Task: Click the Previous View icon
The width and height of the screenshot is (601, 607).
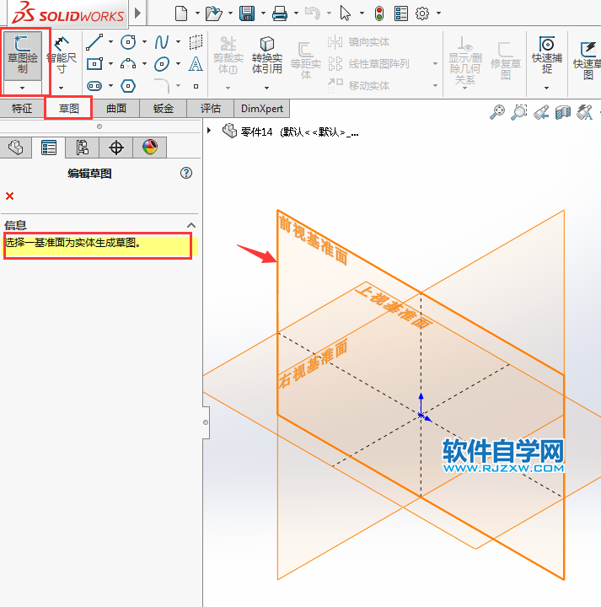Action: pyautogui.click(x=541, y=112)
